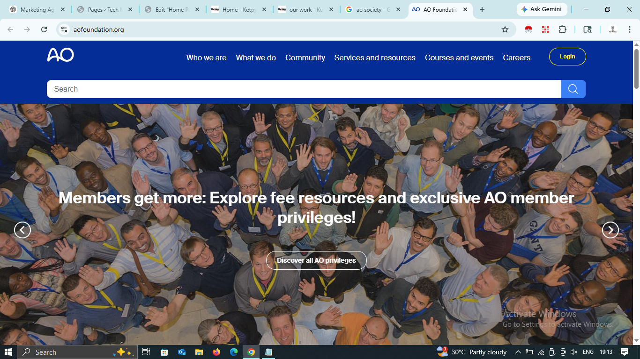The width and height of the screenshot is (640, 359).
Task: Go to next carousel slide arrow
Action: point(610,230)
